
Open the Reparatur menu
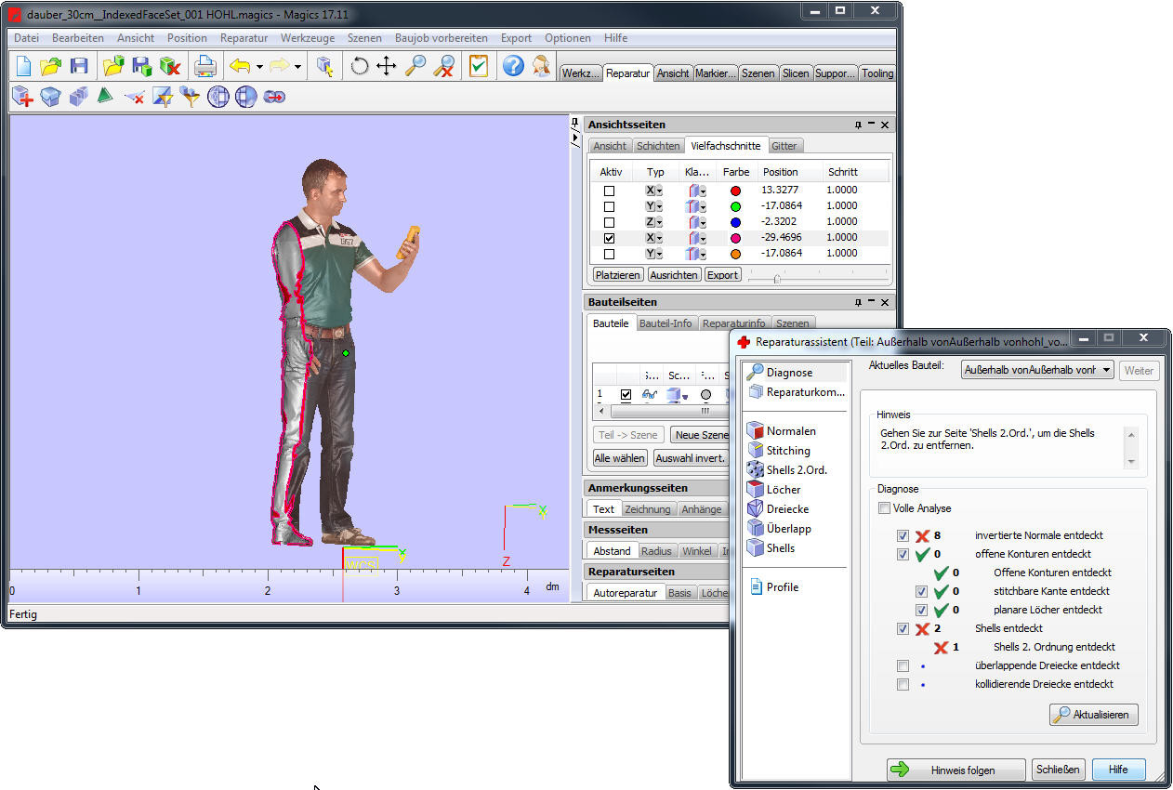click(244, 38)
